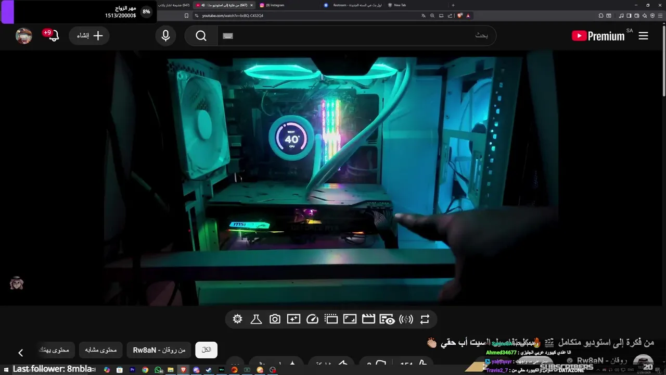
Task: Click the chips chevron arrow
Action: (21, 353)
